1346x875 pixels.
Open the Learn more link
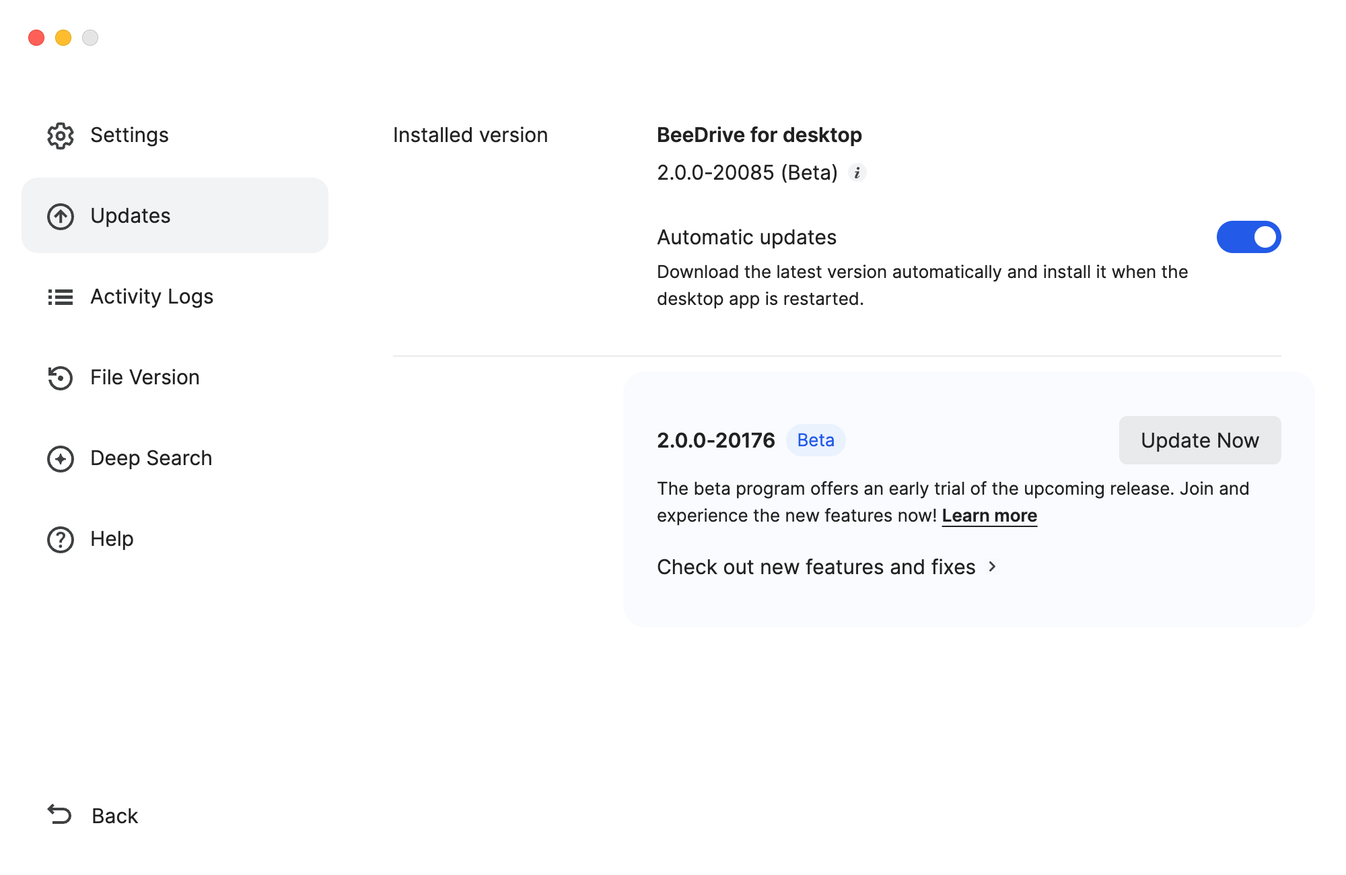(x=989, y=515)
